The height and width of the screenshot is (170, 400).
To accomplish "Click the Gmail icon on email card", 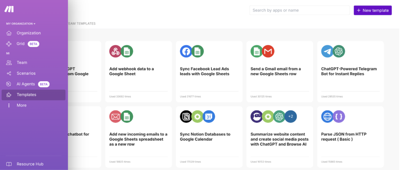I will (268, 51).
